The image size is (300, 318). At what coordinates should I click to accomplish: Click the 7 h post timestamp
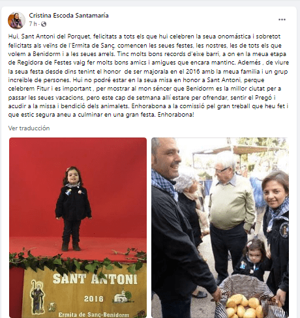(x=33, y=24)
